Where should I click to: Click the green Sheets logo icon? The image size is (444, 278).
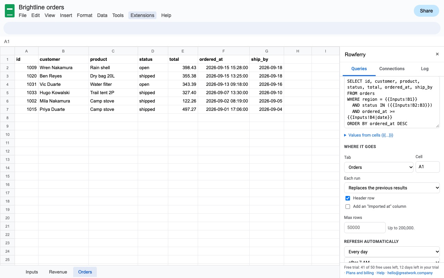10,11
